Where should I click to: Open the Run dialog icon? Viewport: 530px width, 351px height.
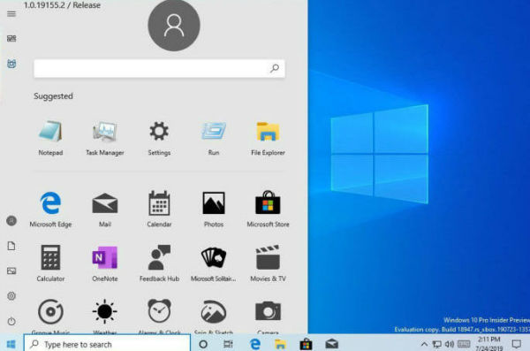pyautogui.click(x=214, y=131)
